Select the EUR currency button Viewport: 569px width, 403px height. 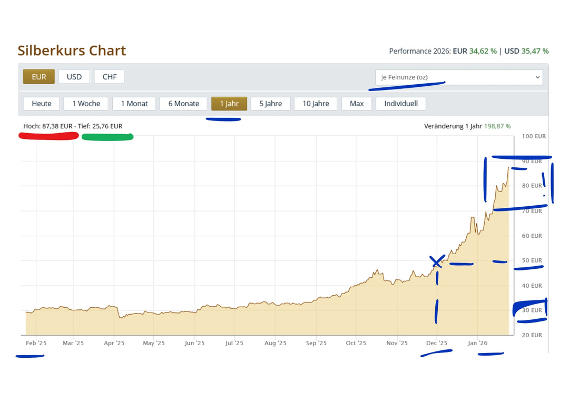pos(39,77)
